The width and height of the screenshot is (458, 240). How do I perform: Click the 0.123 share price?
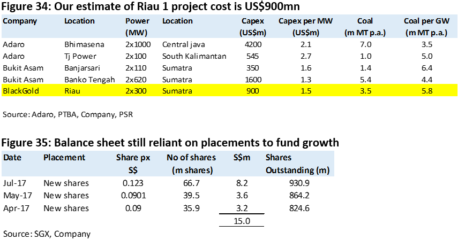pyautogui.click(x=133, y=183)
